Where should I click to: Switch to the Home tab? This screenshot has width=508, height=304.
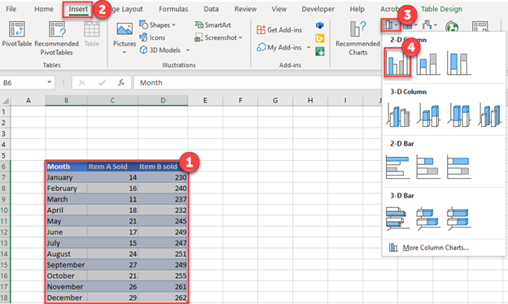44,9
